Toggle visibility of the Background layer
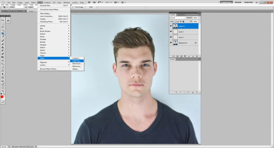The height and width of the screenshot is (148, 274). click(x=171, y=43)
